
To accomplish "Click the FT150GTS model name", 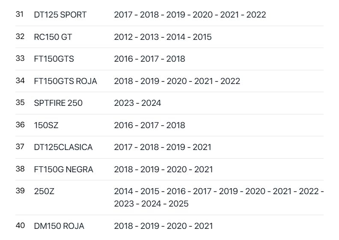I will tap(54, 59).
